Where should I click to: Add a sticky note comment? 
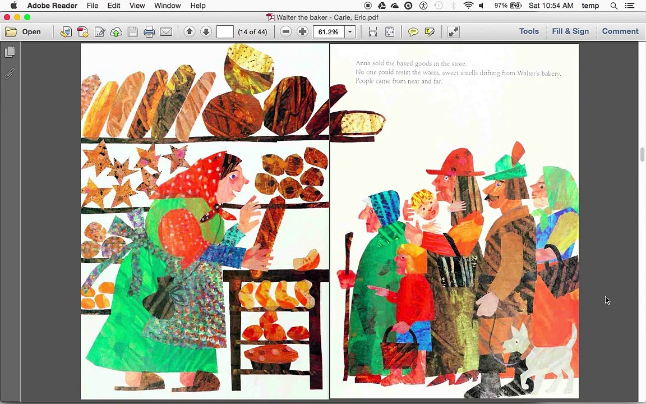[413, 32]
